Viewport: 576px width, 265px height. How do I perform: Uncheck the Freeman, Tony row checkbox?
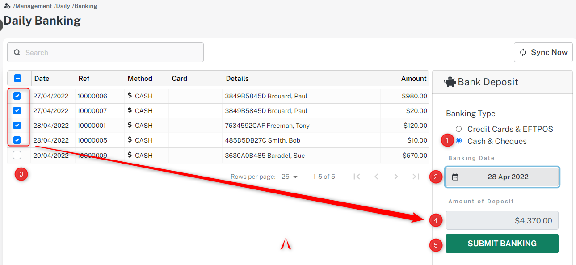pyautogui.click(x=17, y=125)
